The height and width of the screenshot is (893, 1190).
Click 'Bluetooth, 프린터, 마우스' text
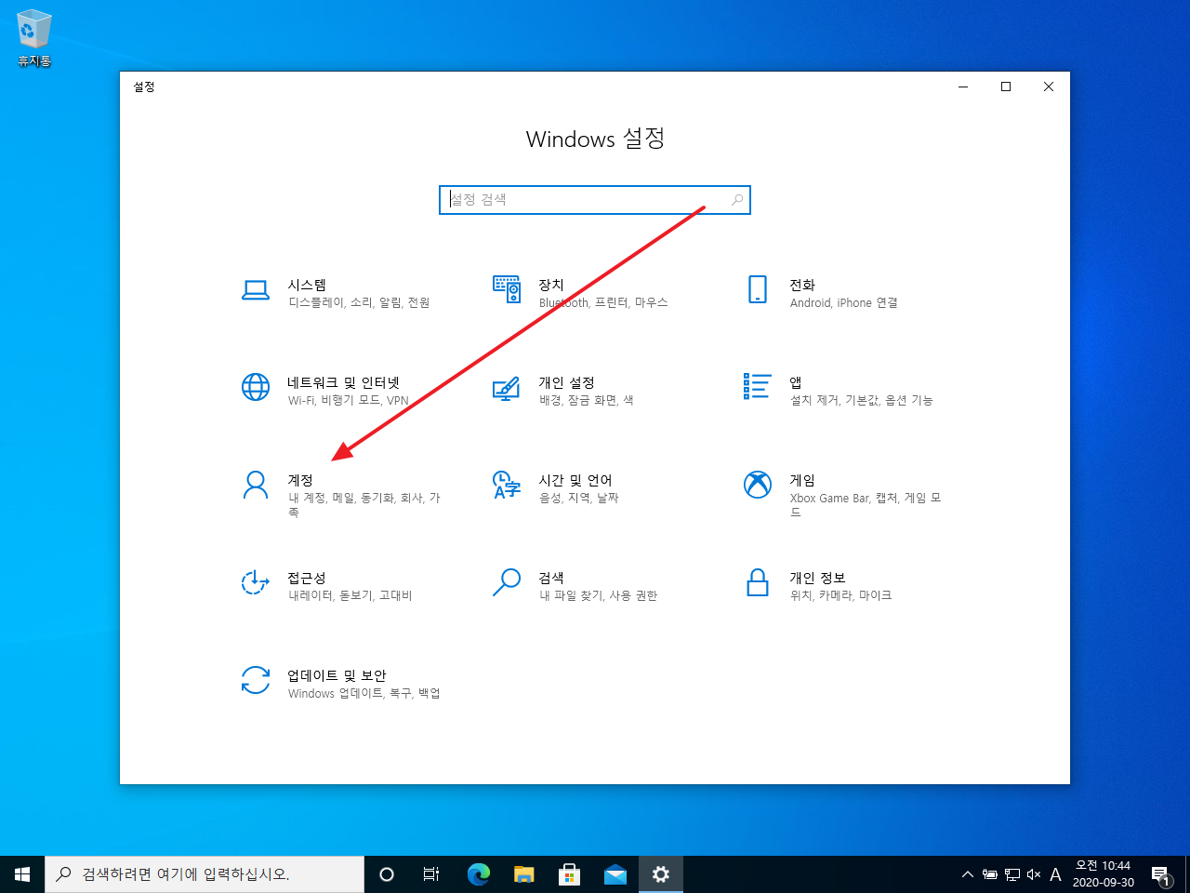(x=603, y=302)
